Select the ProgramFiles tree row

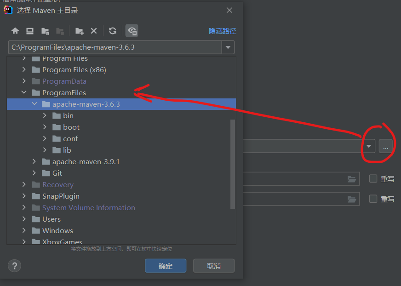121,92
